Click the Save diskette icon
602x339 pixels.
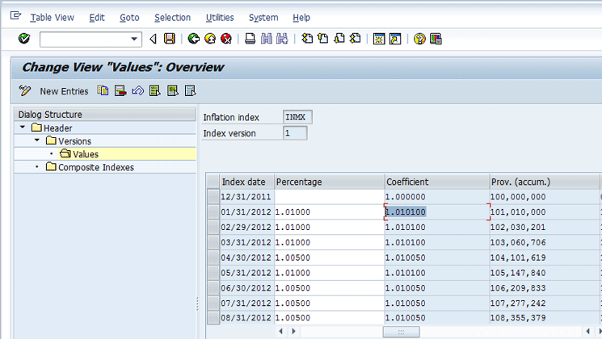click(x=169, y=39)
